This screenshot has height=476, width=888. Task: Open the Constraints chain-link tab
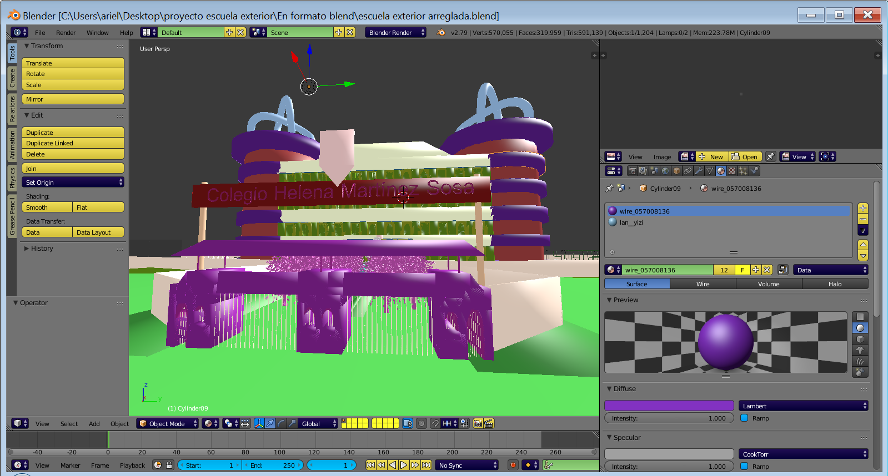click(688, 171)
